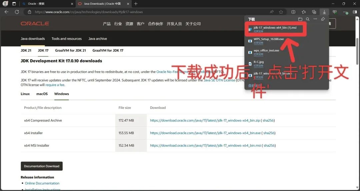Image resolution: width=360 pixels, height=191 pixels.
Task: Switch to the Oracle - 搜索 tab
Action: (48, 4)
